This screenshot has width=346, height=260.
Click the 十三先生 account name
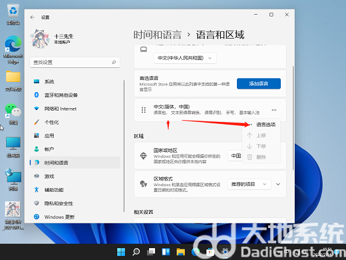click(x=64, y=36)
